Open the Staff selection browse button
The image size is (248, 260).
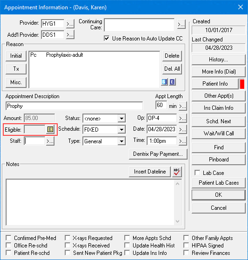(50, 141)
